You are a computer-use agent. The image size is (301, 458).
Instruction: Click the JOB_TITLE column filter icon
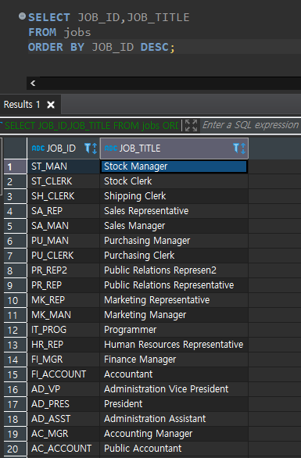click(x=236, y=148)
